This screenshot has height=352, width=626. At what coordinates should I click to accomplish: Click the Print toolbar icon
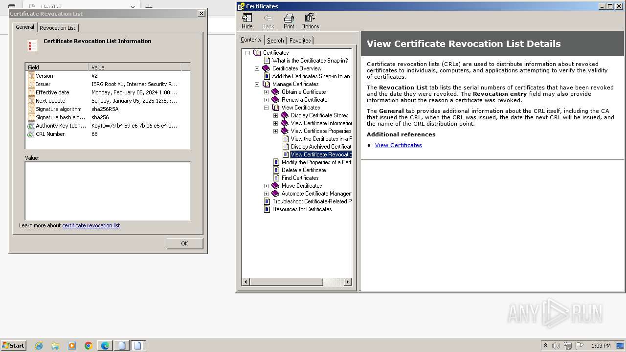point(289,21)
